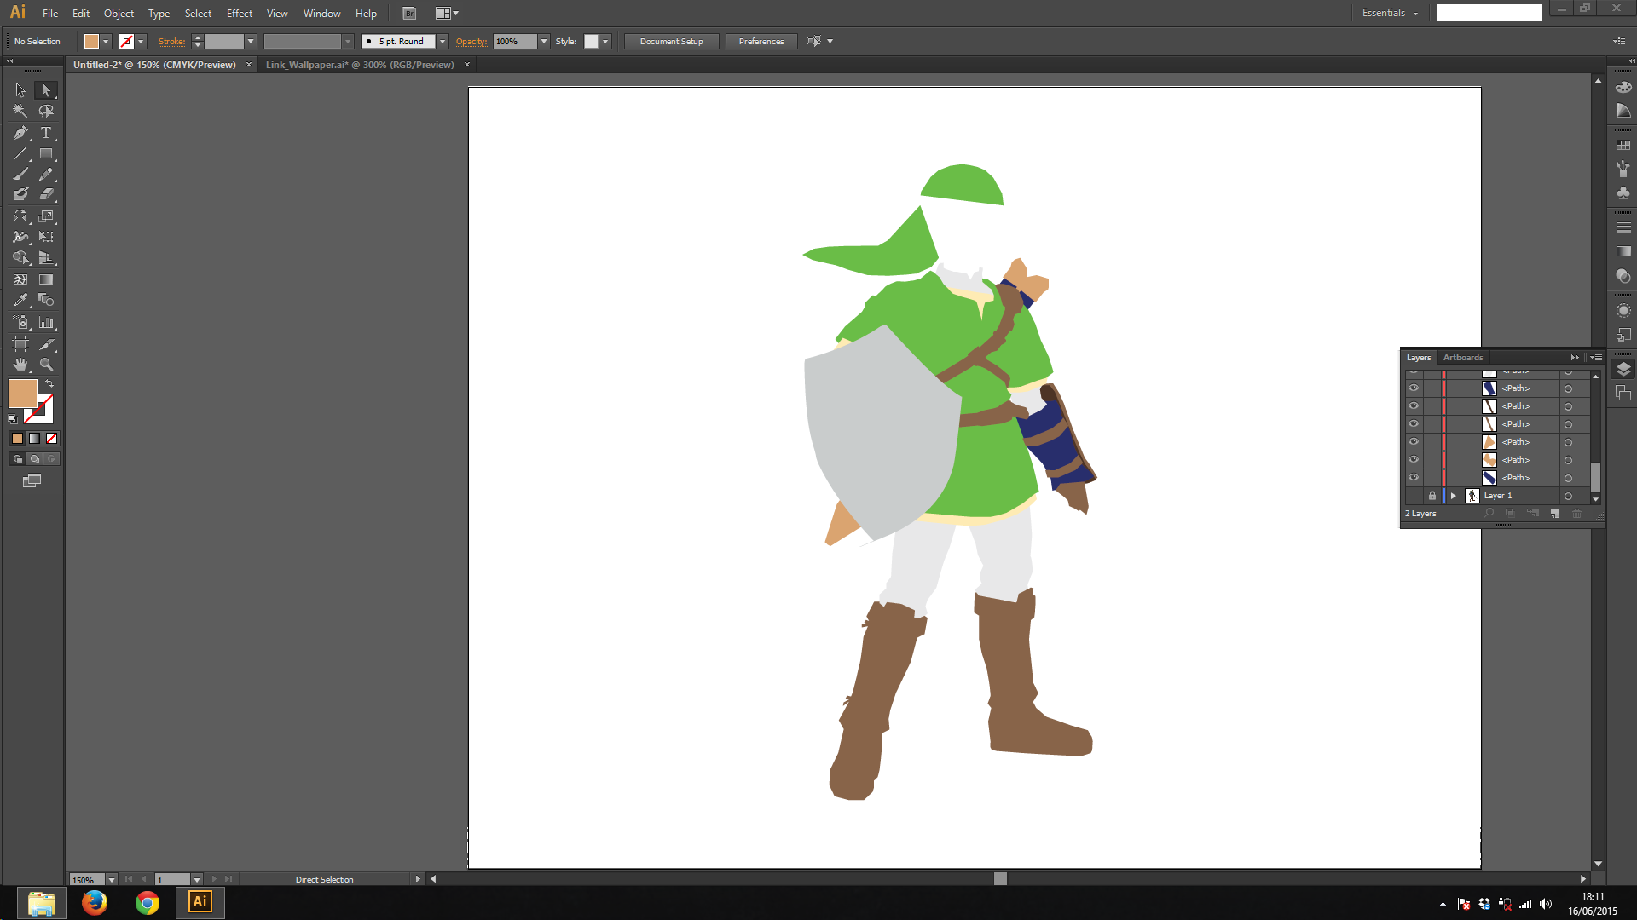This screenshot has width=1637, height=920.
Task: Open the Essentials workspace switcher
Action: coord(1390,13)
